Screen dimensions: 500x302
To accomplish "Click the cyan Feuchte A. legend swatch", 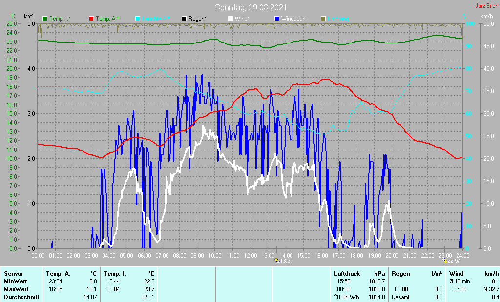I will point(138,19).
